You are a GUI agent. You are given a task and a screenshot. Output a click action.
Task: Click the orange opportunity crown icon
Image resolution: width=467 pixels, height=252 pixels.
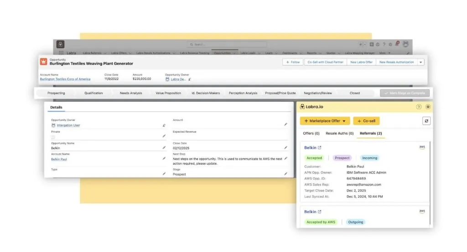click(43, 61)
